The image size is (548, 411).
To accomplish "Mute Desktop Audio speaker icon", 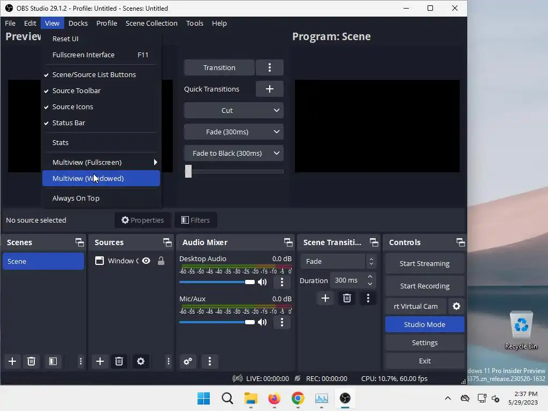I will point(262,282).
